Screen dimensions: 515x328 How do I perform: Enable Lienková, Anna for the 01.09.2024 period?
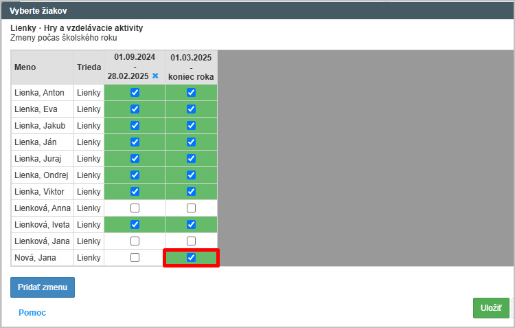[135, 208]
